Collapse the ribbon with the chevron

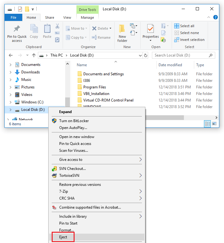(209, 17)
